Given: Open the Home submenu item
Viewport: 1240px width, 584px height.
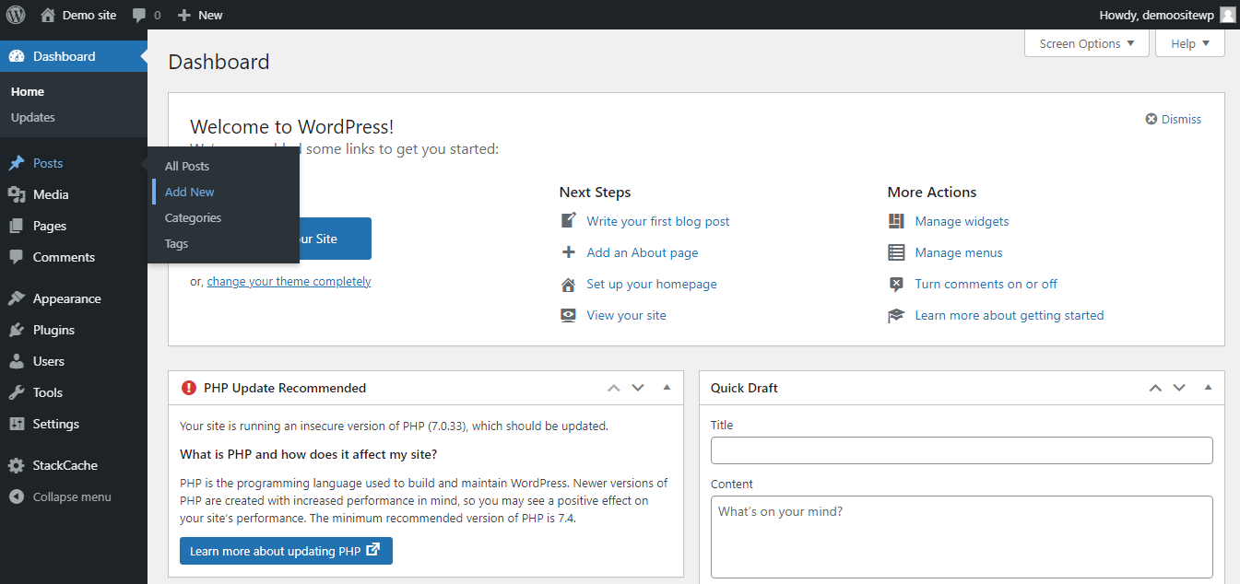Looking at the screenshot, I should (x=28, y=91).
